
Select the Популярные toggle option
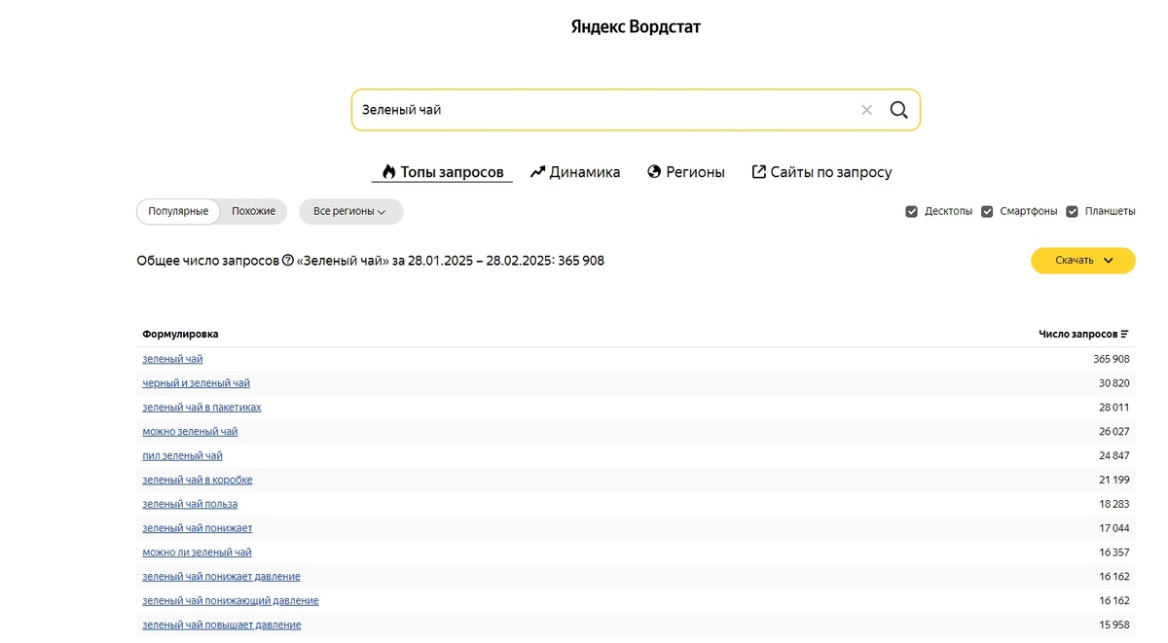(178, 211)
